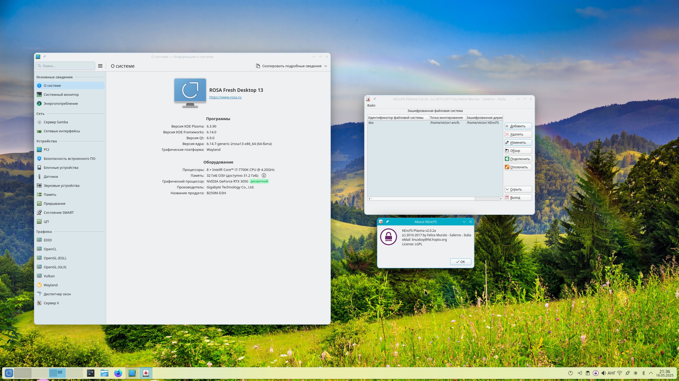This screenshot has height=381, width=679.
Task: Select the Сетевые интерфейсы sidebar item
Action: (x=62, y=131)
